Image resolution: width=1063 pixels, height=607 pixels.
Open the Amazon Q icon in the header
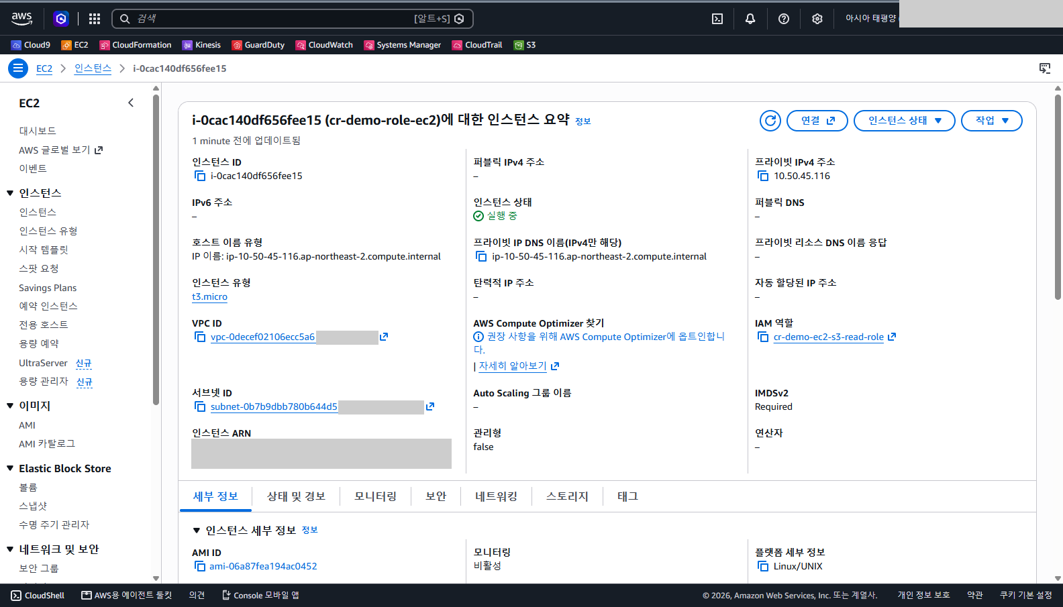[x=61, y=19]
